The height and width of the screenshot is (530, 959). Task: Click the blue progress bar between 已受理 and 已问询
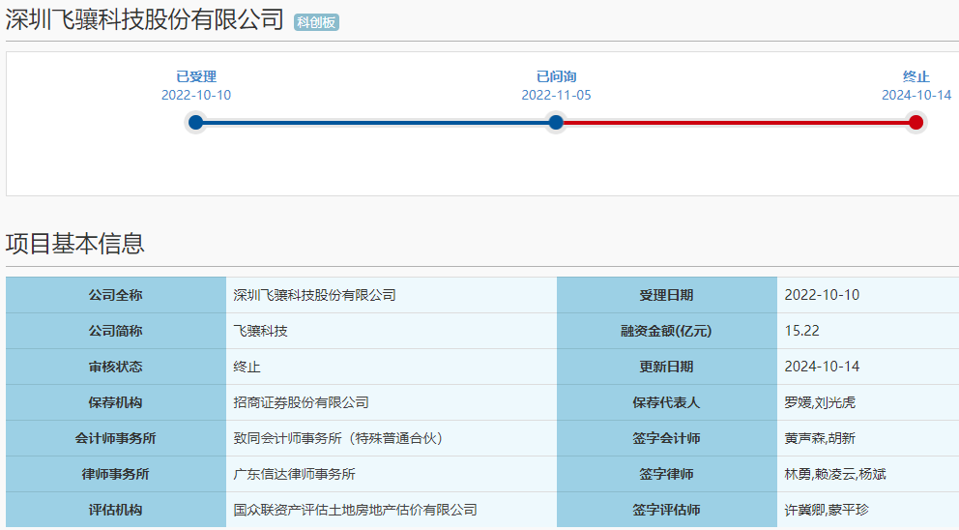click(x=375, y=123)
